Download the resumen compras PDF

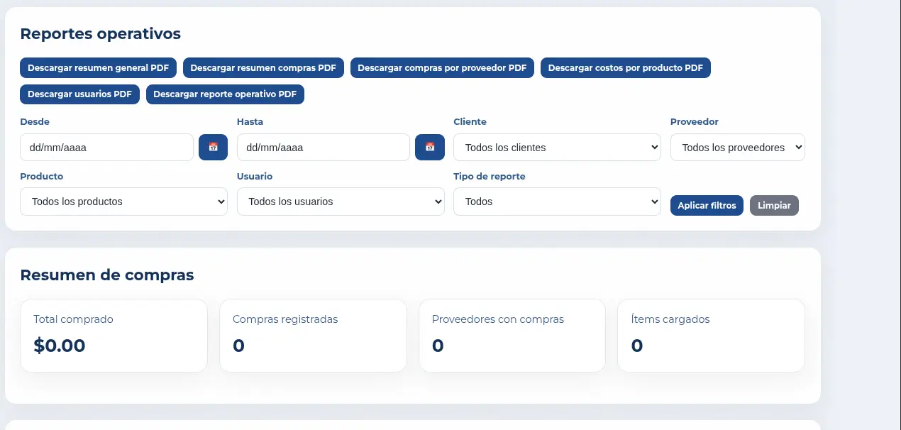(x=263, y=68)
